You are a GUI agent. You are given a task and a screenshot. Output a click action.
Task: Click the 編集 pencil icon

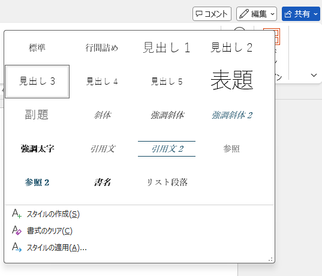244,14
